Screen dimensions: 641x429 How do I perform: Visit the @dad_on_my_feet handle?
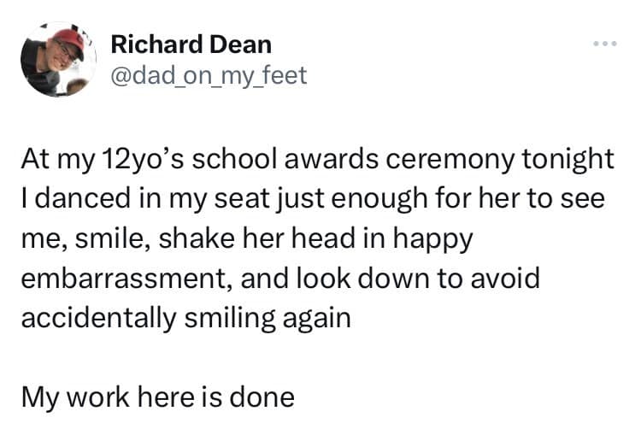coord(209,75)
